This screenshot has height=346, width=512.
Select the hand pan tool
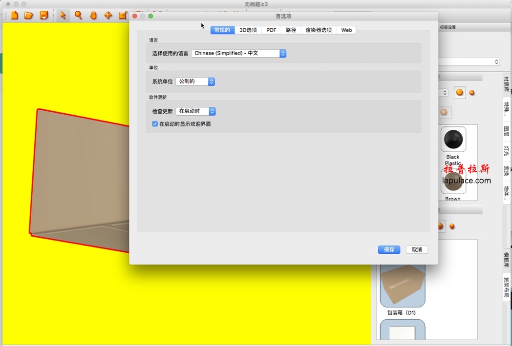pyautogui.click(x=93, y=15)
